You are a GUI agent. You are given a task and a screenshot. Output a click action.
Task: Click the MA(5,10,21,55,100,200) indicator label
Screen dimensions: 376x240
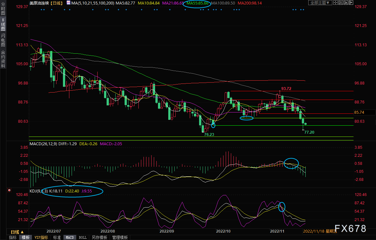[x=93, y=3]
